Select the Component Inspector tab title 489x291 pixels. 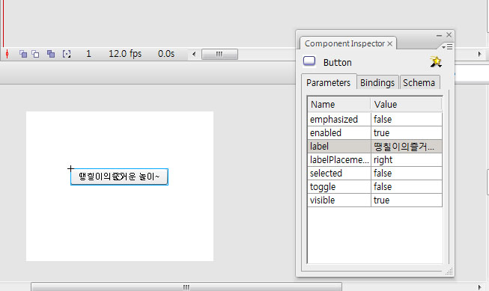coord(344,43)
